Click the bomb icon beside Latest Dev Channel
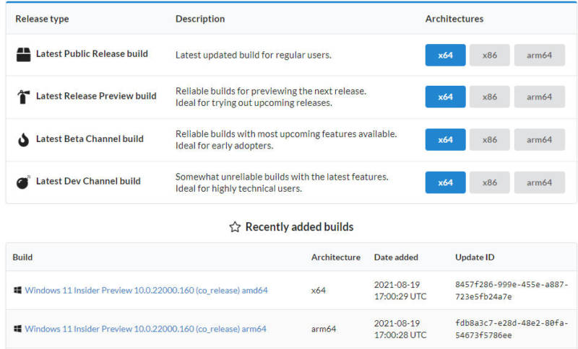The width and height of the screenshot is (578, 349). click(23, 182)
